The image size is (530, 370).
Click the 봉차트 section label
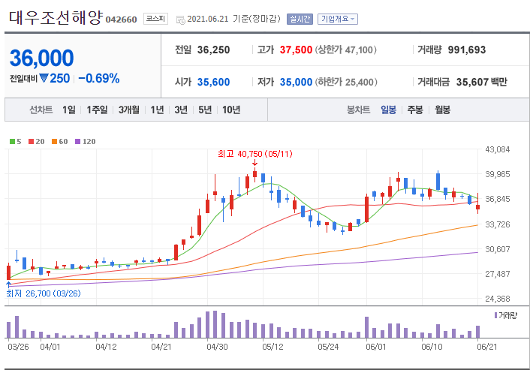(x=358, y=110)
